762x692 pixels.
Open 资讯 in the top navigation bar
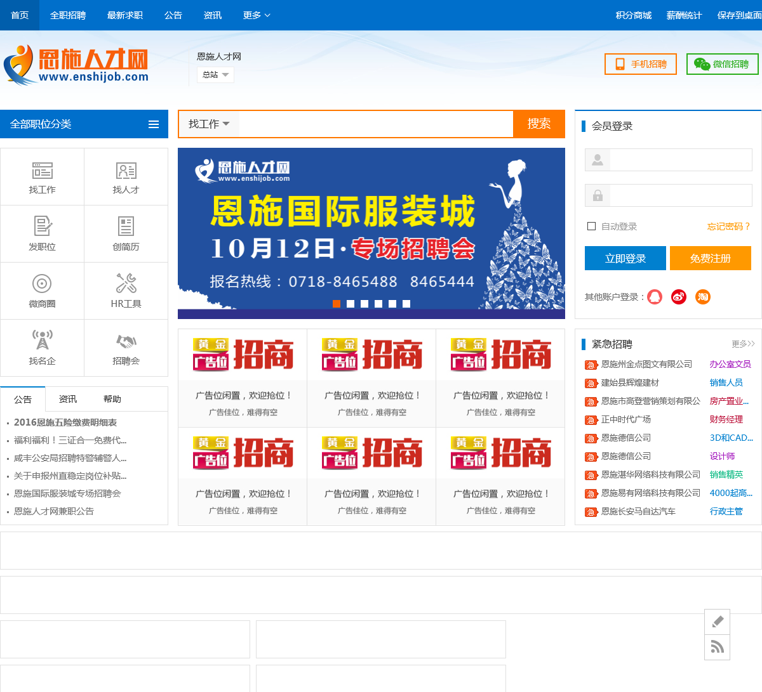coord(213,15)
